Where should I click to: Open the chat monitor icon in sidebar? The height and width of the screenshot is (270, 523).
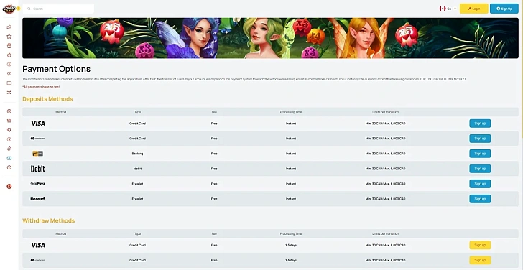point(9,83)
